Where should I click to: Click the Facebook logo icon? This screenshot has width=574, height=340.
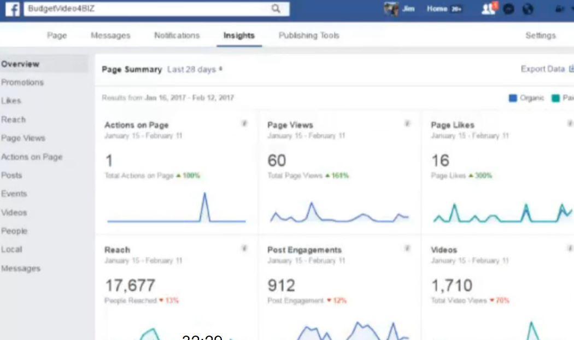click(10, 9)
